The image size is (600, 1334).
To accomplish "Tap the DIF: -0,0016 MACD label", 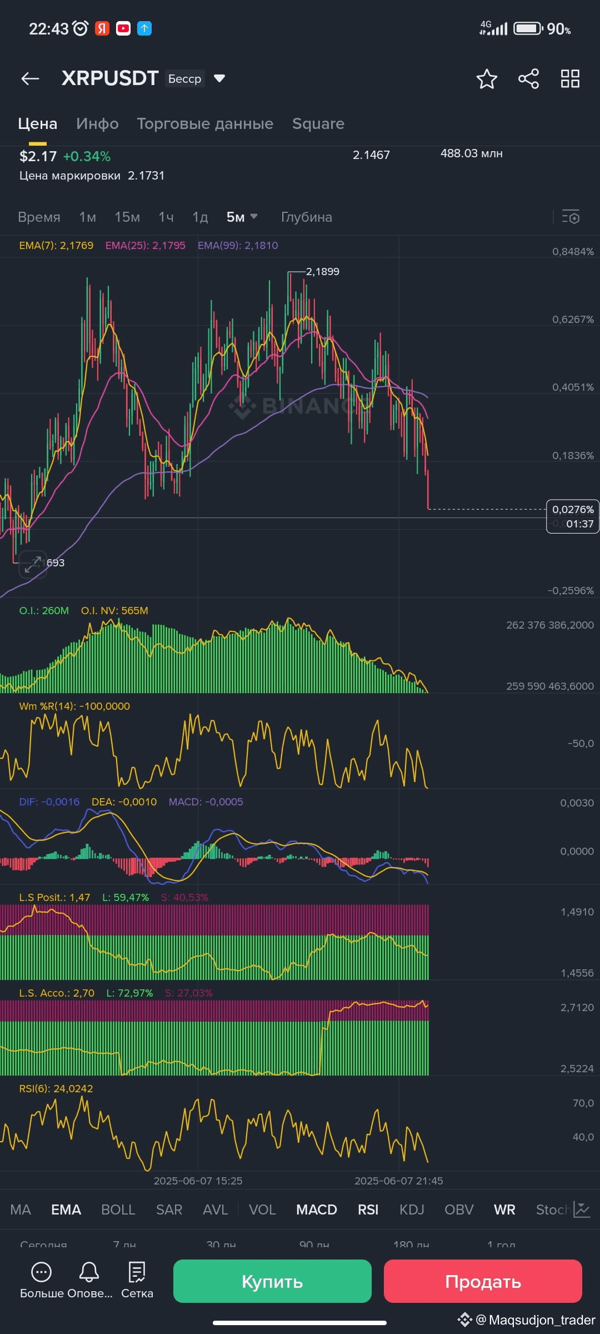I will click(x=49, y=802).
